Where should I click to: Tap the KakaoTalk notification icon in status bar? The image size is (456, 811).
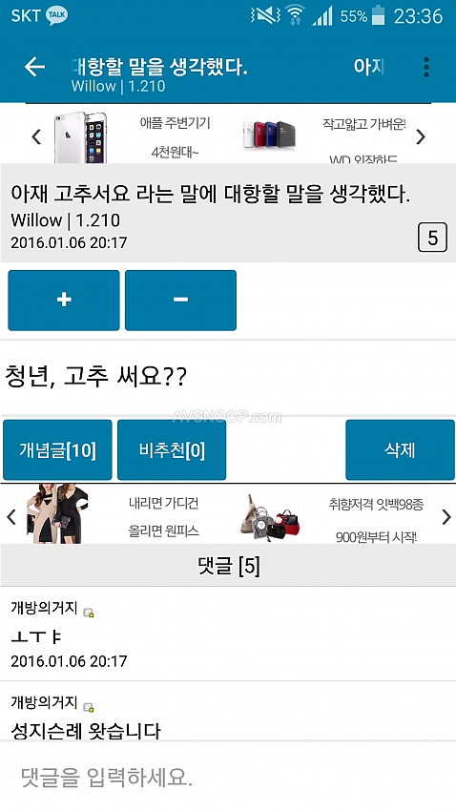(x=57, y=16)
